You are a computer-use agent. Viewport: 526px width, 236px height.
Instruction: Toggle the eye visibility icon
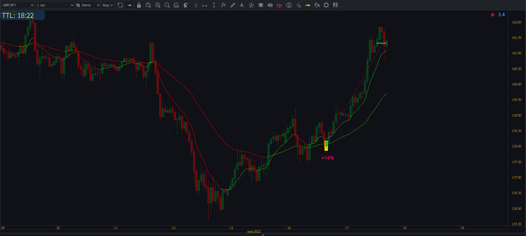click(x=270, y=5)
